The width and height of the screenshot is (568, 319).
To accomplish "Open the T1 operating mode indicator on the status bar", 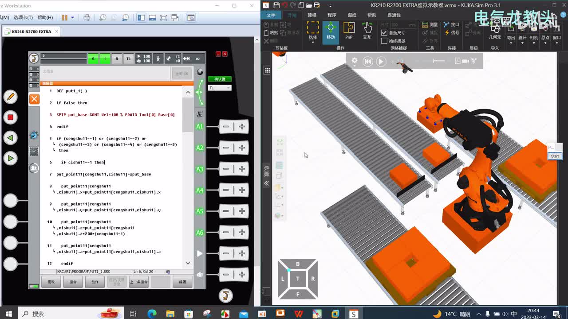I will pos(129,58).
